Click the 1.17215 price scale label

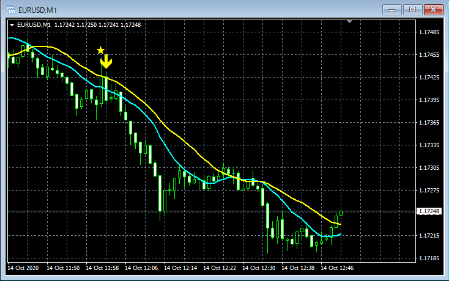click(x=429, y=236)
